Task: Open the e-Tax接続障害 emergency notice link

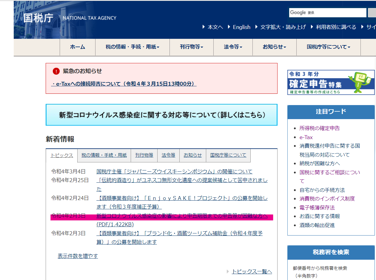Action: point(124,84)
